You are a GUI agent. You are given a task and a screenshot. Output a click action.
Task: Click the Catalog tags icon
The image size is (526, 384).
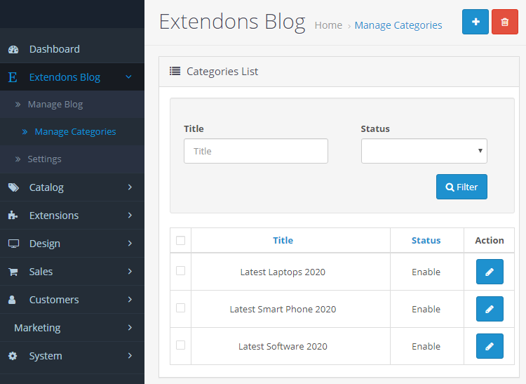pyautogui.click(x=13, y=187)
